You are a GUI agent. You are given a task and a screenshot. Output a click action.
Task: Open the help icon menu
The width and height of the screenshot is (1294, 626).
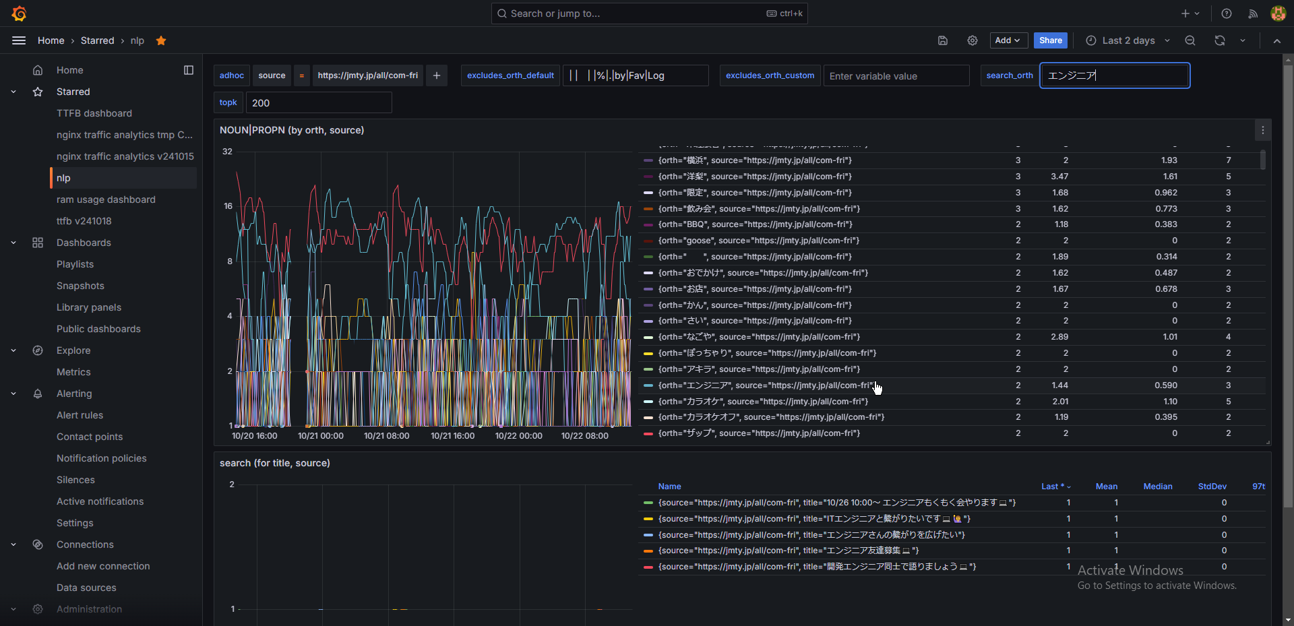[1227, 13]
